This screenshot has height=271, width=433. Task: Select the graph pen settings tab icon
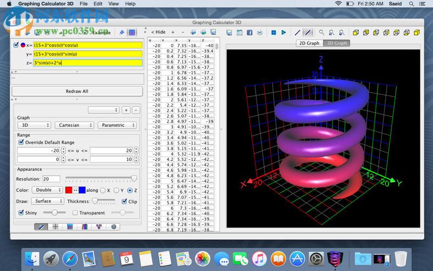point(41,227)
